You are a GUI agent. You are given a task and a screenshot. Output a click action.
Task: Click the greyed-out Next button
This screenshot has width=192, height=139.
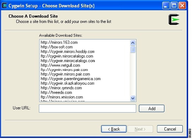(140, 129)
